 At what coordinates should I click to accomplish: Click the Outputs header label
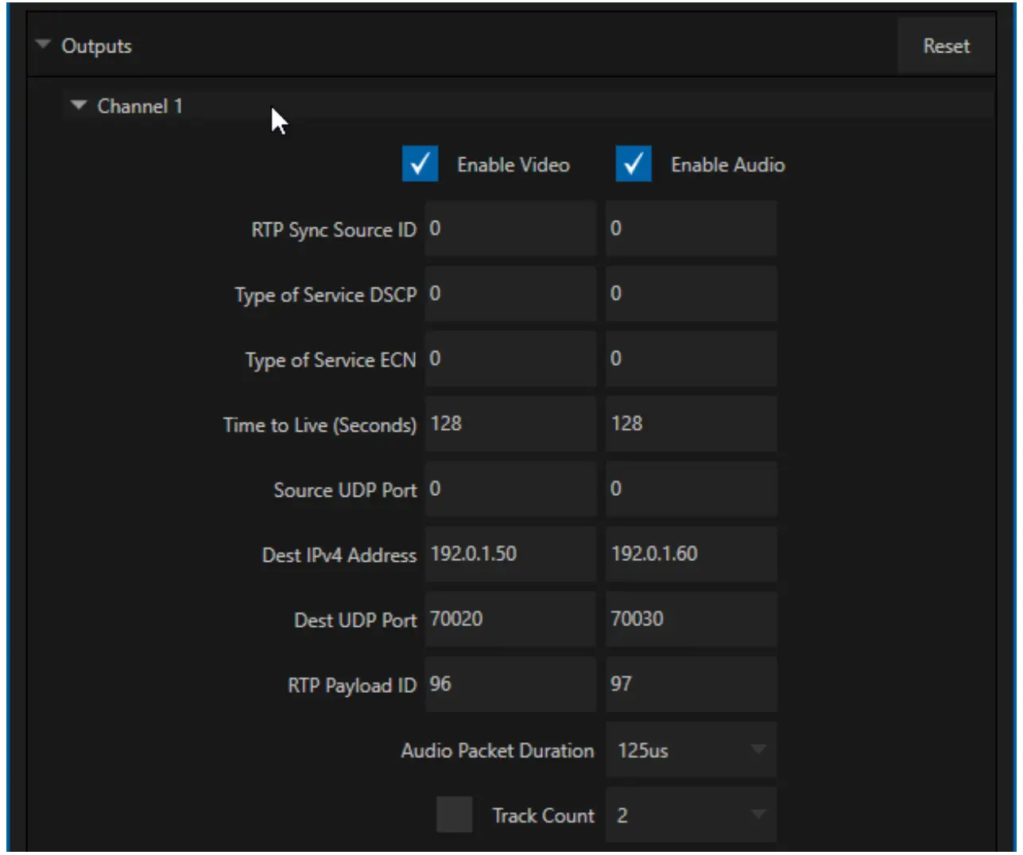[x=95, y=46]
